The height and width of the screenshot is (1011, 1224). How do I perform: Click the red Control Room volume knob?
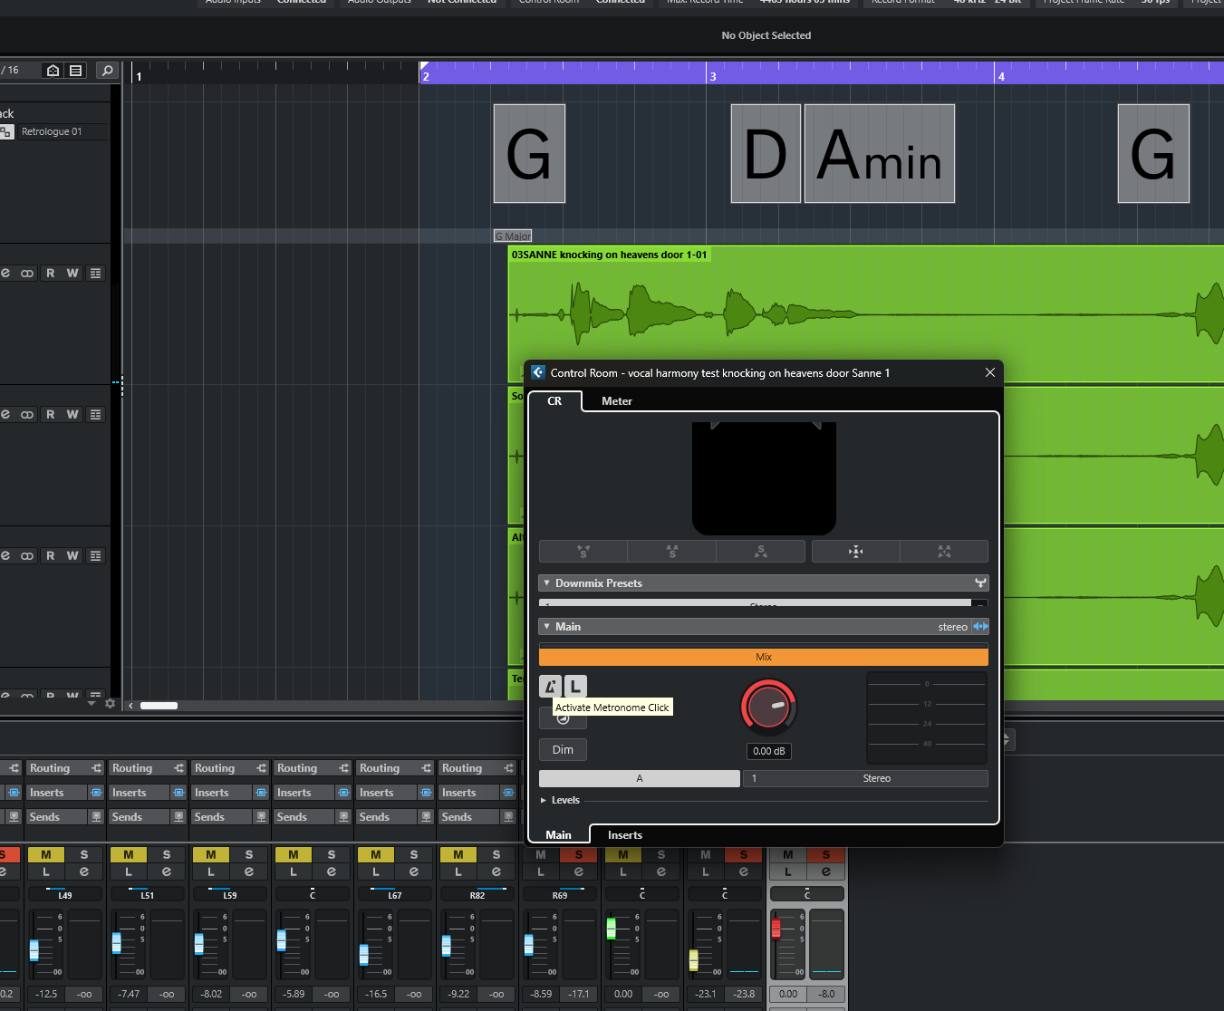pos(768,707)
